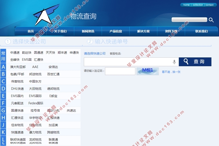The image size is (219, 146).
Task: Select the letter D index tab
Action: [3, 89]
